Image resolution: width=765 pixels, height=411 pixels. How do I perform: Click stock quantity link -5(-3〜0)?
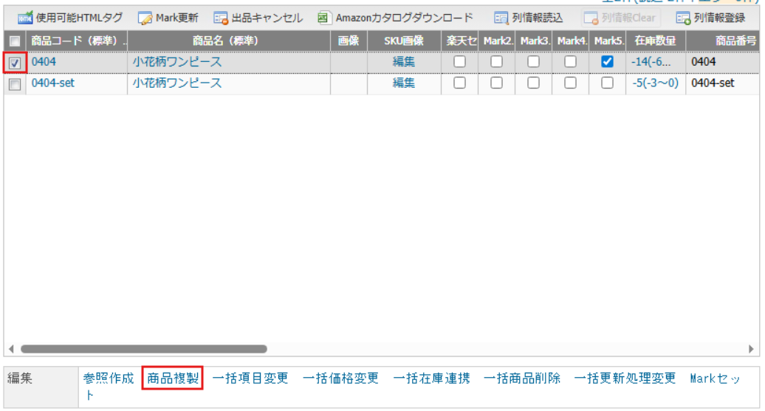pyautogui.click(x=655, y=83)
